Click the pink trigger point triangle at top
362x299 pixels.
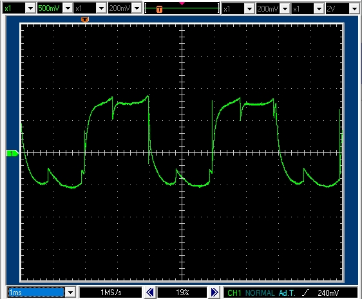(182, 3)
